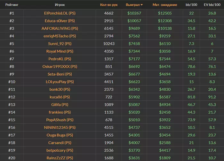This screenshot has width=224, height=161.
Task: Select player AAFORALIVING (PS)
Action: (60, 28)
